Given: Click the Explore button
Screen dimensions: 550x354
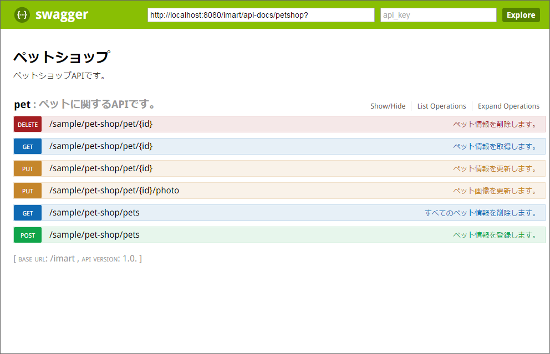Looking at the screenshot, I should (521, 15).
